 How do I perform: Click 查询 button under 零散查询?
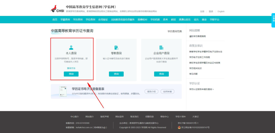(x=116, y=74)
